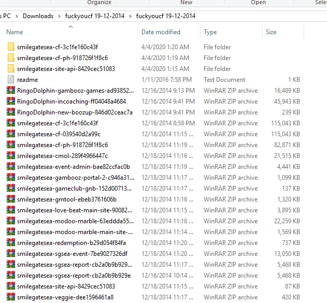This screenshot has width=327, height=303.
Task: Expand the breadcrumb chevron after Downloads
Action: [x=59, y=16]
